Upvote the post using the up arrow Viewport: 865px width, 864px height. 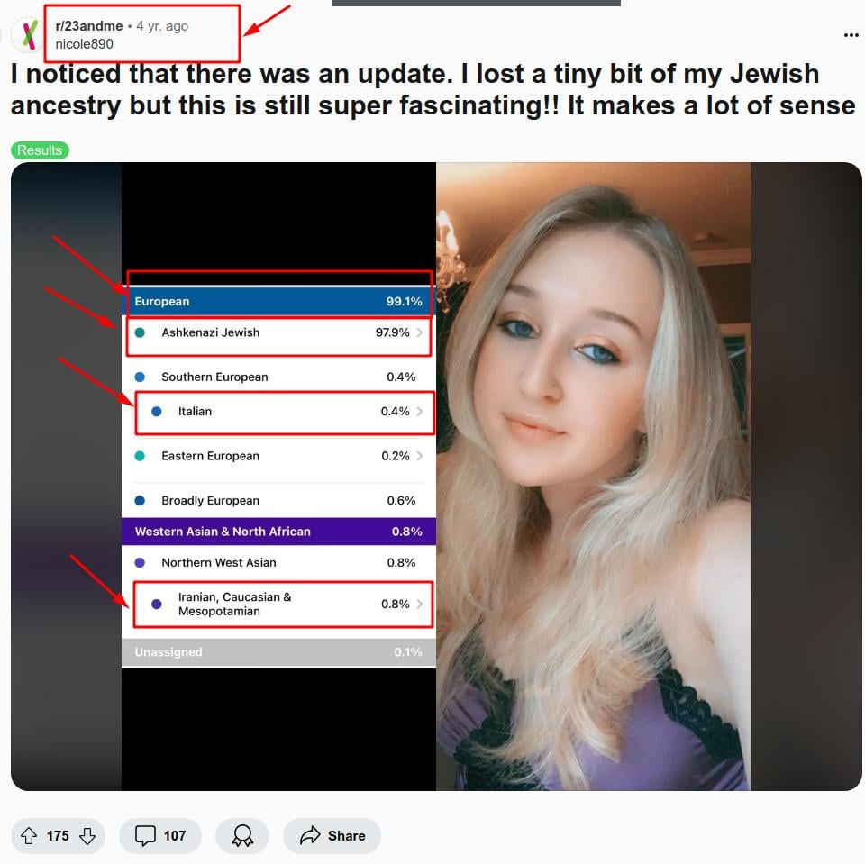click(x=29, y=835)
